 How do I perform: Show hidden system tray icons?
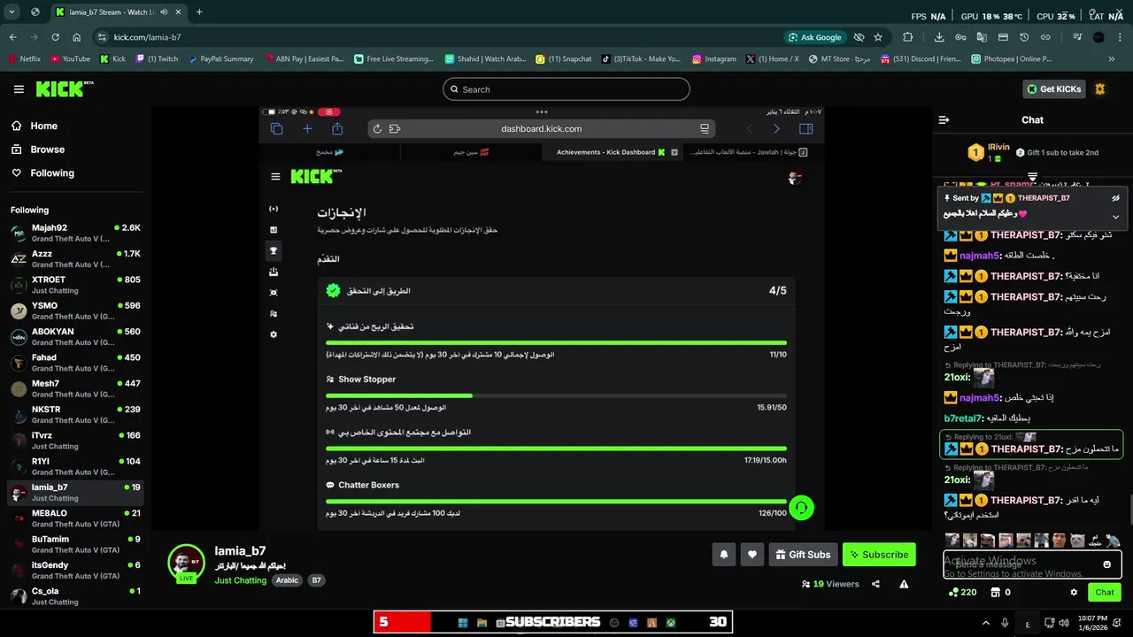[985, 622]
